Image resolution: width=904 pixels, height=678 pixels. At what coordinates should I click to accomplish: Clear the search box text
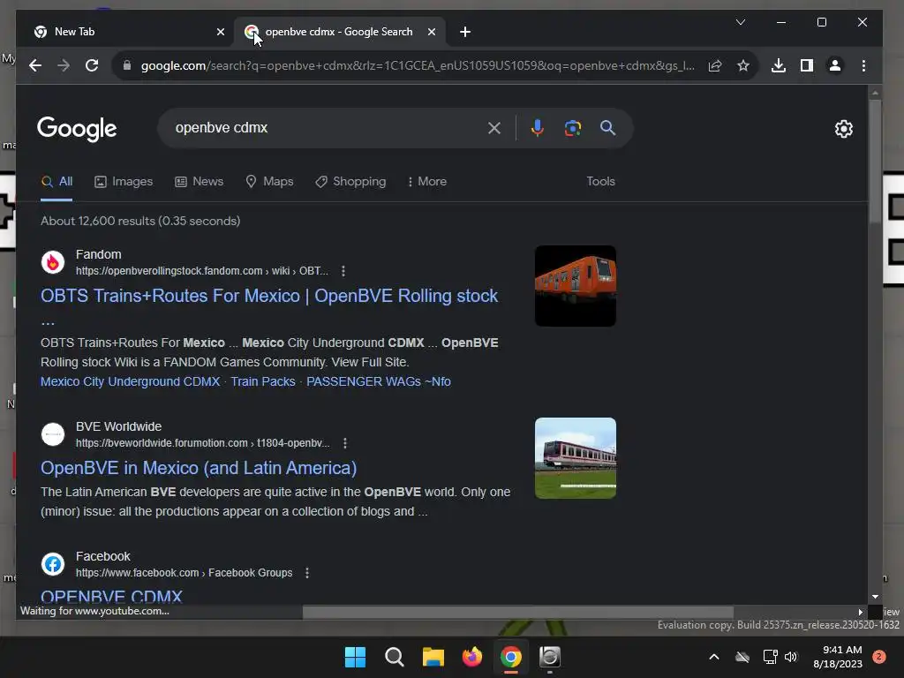tap(494, 128)
